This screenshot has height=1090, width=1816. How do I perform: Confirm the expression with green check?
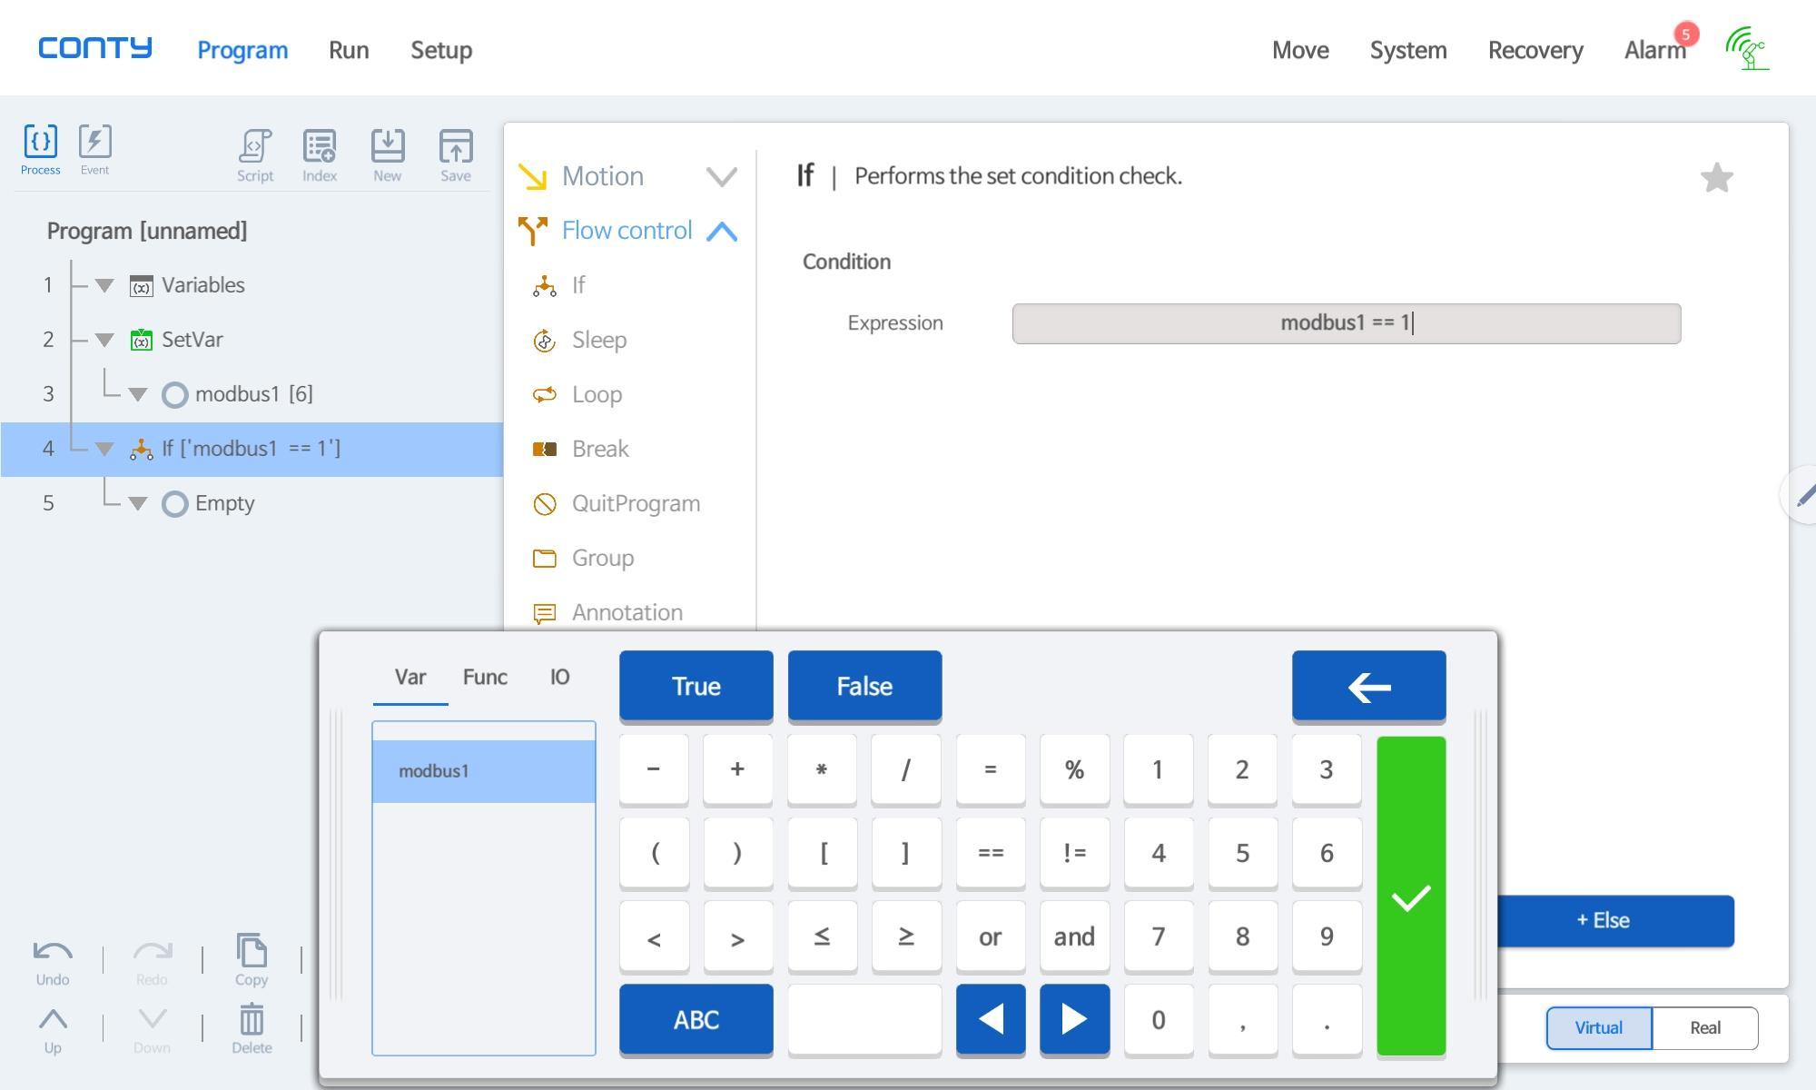click(x=1411, y=897)
